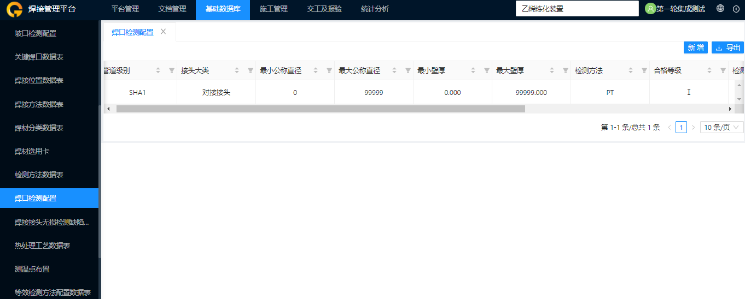Screen dimensions: 745x299
Task: Click the 导出 button
Action: [727, 47]
